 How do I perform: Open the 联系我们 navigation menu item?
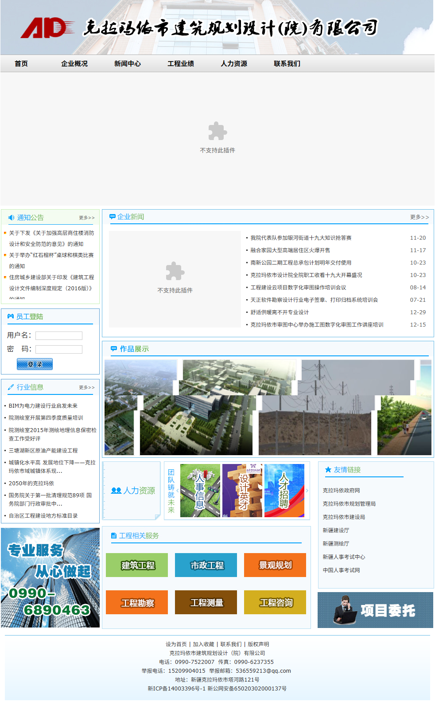pyautogui.click(x=287, y=64)
